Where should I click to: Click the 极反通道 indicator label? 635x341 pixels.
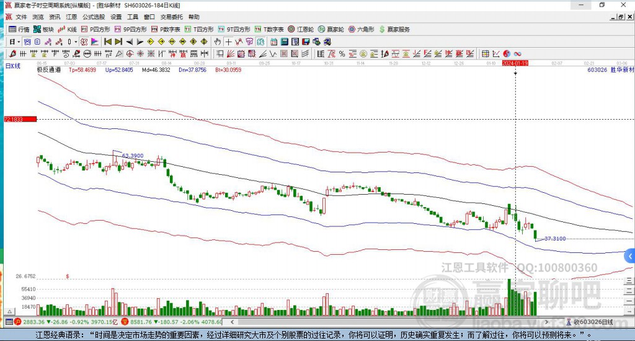coord(48,69)
